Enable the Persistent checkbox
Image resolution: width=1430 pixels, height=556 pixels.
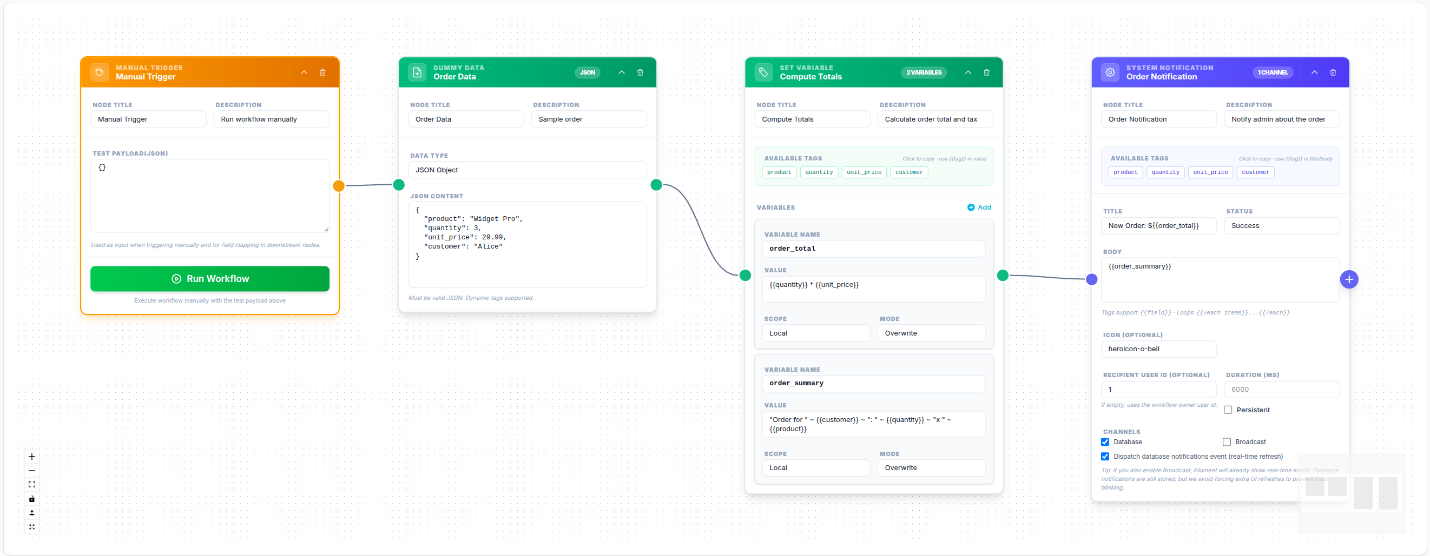(x=1228, y=410)
